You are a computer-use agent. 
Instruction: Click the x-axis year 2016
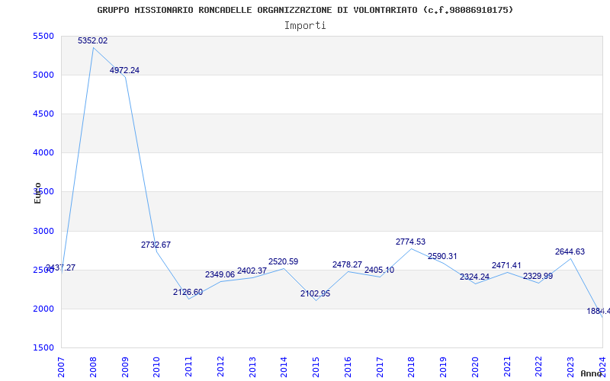pyautogui.click(x=348, y=367)
